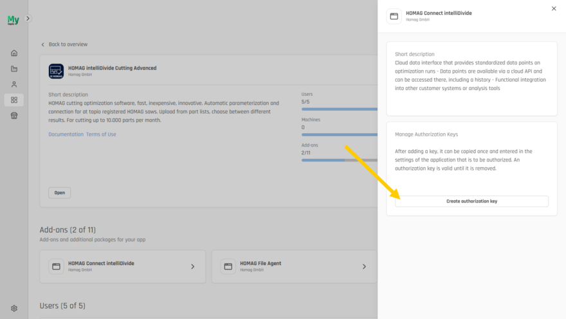Click the My tapio logo

pyautogui.click(x=14, y=20)
